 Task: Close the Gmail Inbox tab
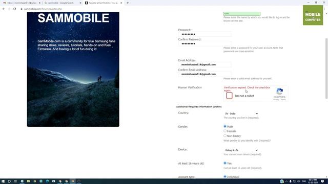[x=39, y=3]
